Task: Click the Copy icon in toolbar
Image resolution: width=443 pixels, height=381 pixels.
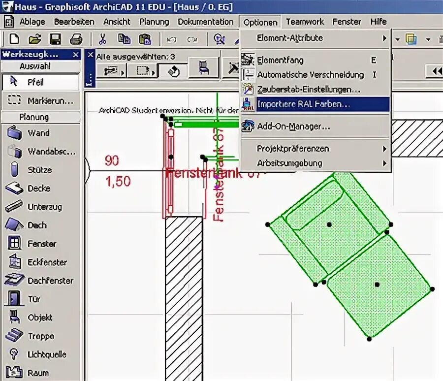Action: (124, 39)
